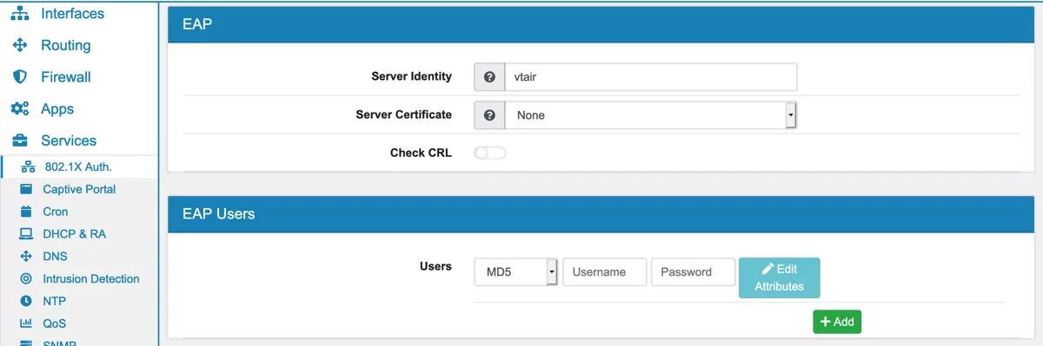Select 802.1X Auth. in sidebar

pos(78,166)
